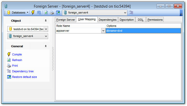This screenshot has width=187, height=106.
Task: Click the Print icon in toolbar
Action: [52, 12]
